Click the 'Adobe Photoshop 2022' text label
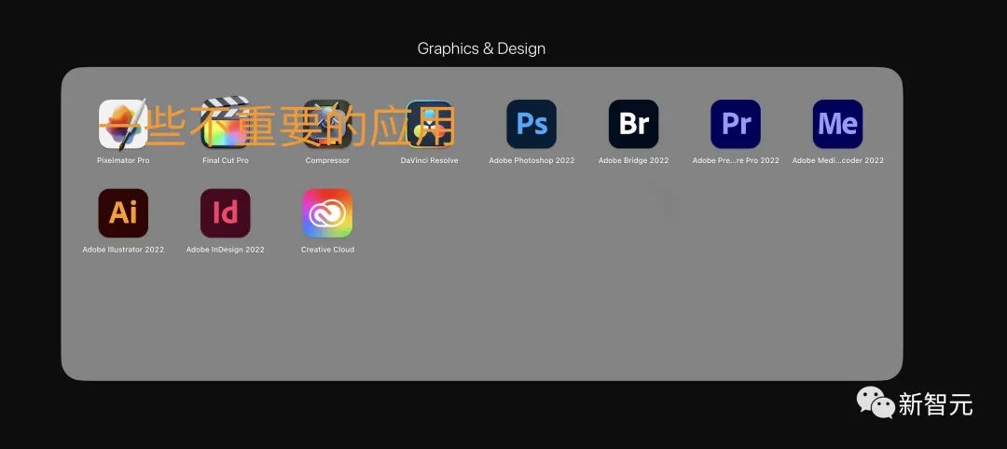 point(531,160)
